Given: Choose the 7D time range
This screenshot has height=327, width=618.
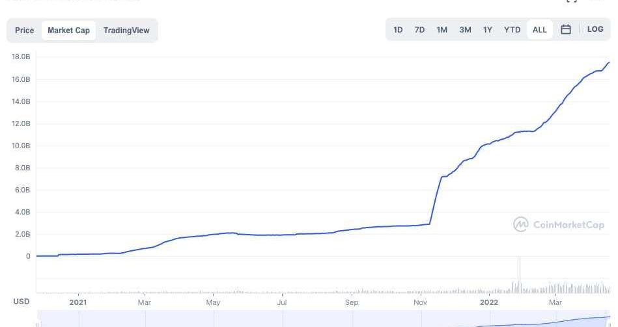Looking at the screenshot, I should [419, 30].
